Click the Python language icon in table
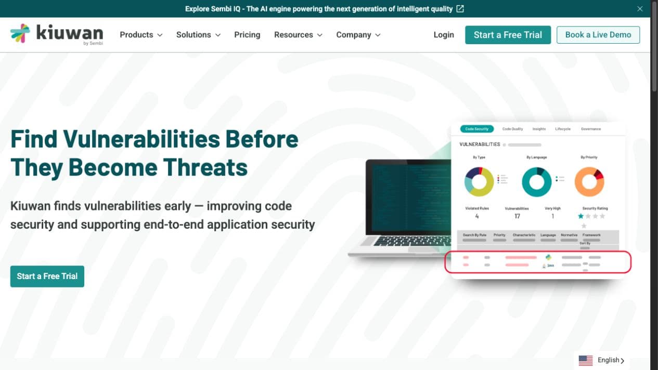Viewport: 658px width, 370px height. point(548,257)
